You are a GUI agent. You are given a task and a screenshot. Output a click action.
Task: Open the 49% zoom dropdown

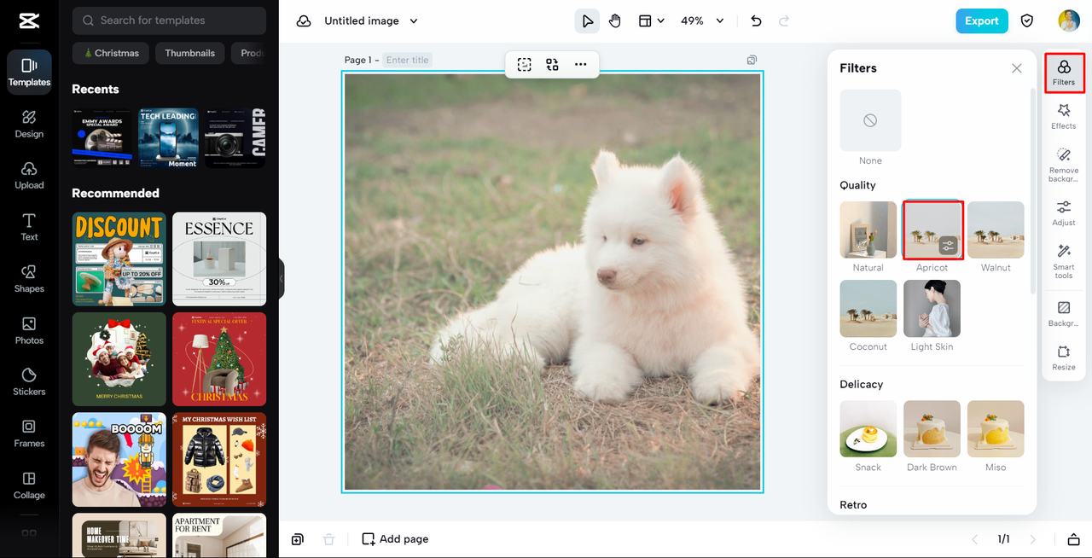(702, 21)
